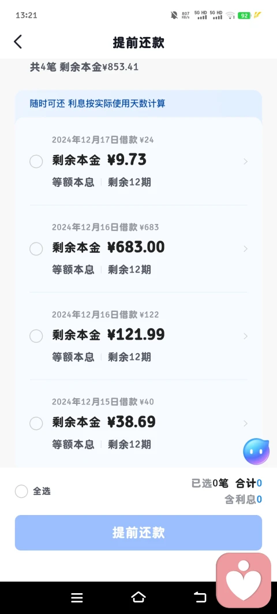Open detail arrow for ¥38.69 loan
Viewport: 277px width, 614px height.
245,423
